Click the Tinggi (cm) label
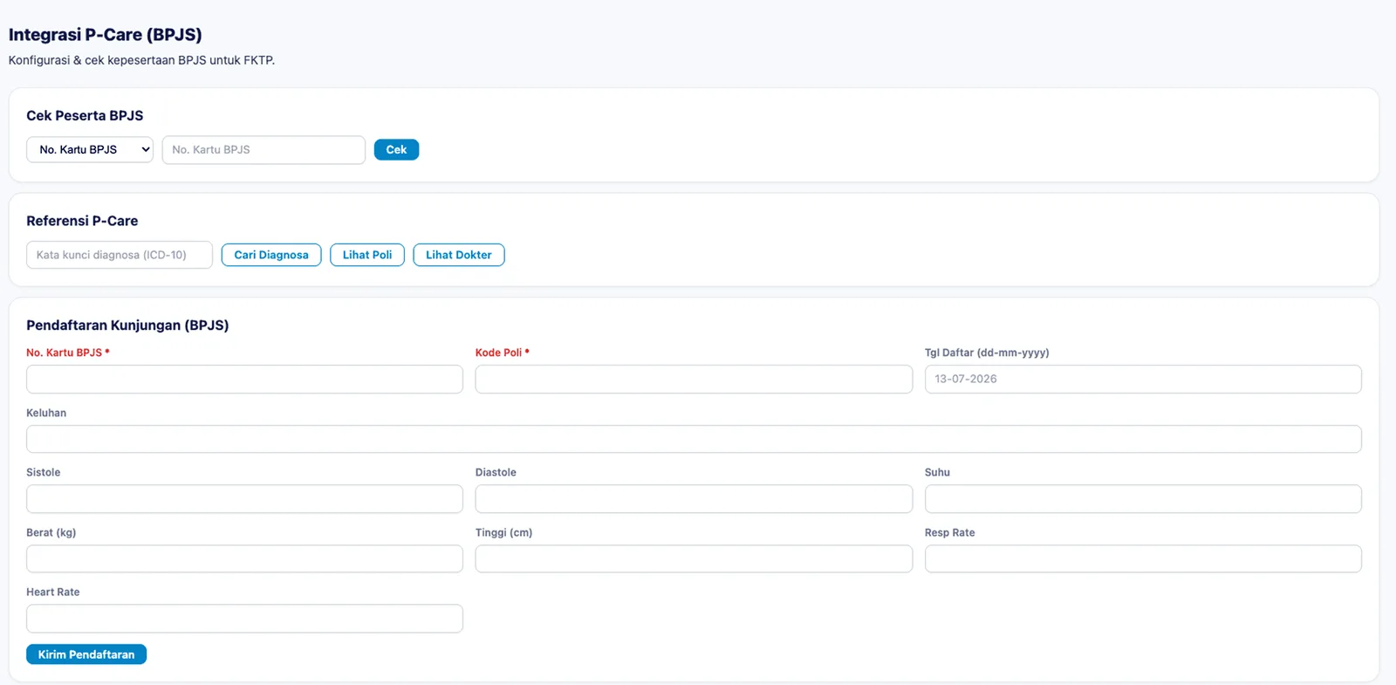 tap(503, 532)
